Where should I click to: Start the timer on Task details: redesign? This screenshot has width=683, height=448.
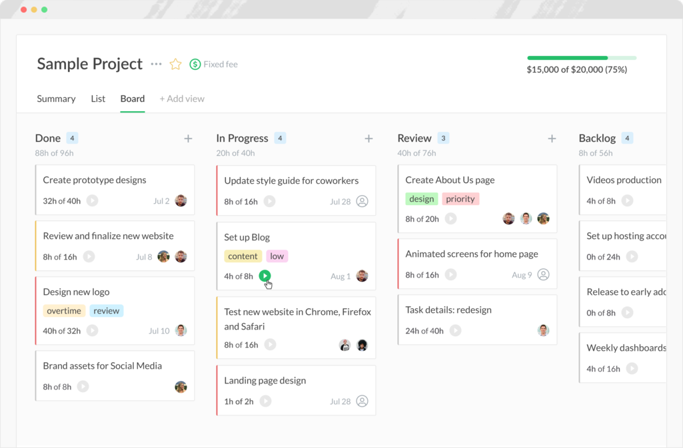(454, 330)
